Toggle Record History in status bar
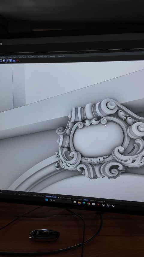 pos(78,199)
